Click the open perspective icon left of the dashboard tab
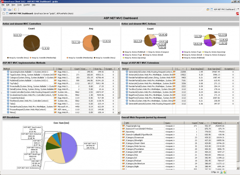The width and height of the screenshot is (240, 175). click(208, 9)
